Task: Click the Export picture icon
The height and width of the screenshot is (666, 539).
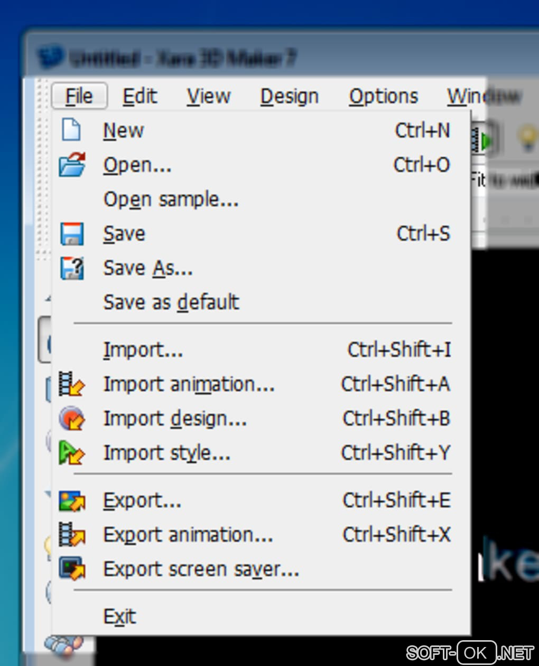Action: click(72, 500)
